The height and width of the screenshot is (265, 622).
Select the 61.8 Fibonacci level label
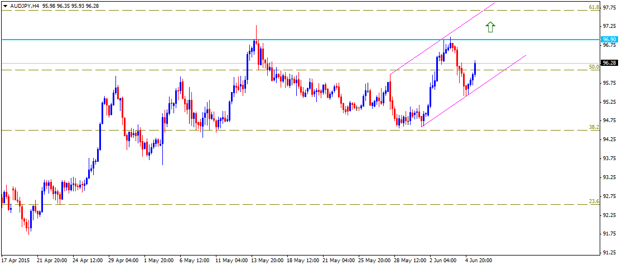tap(594, 7)
